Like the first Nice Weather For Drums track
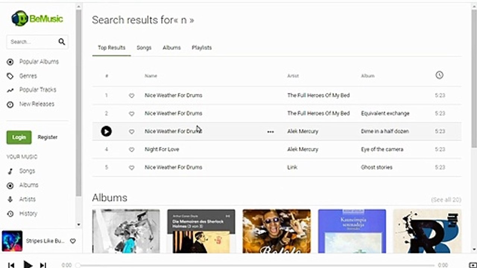 coord(132,96)
